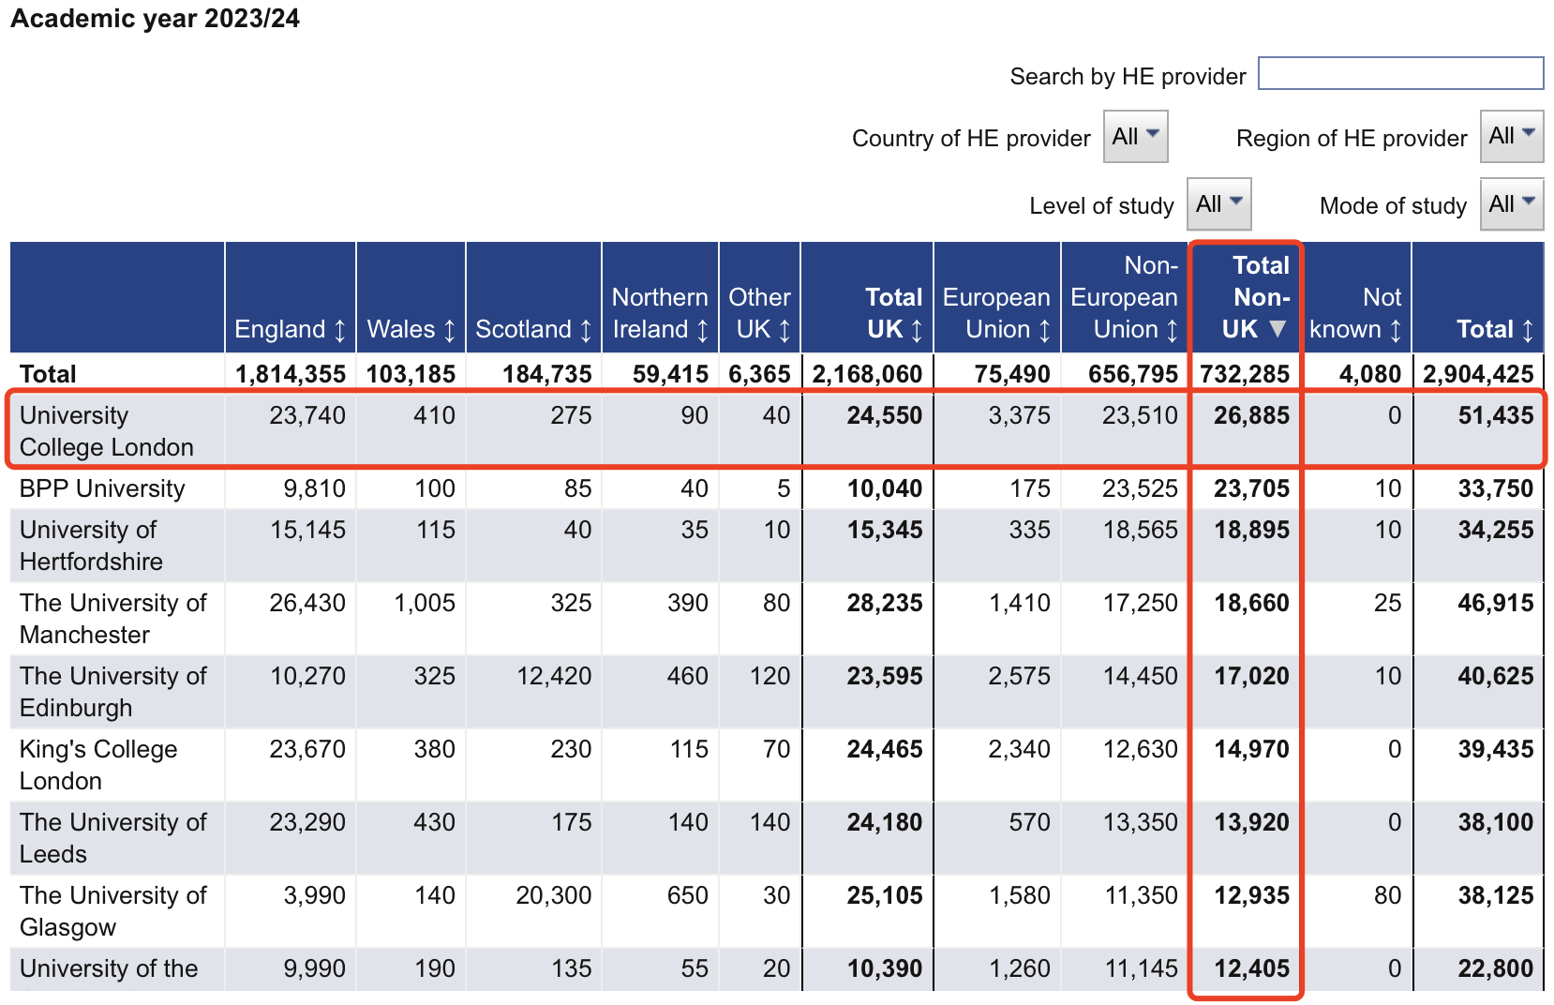This screenshot has width=1554, height=1005.
Task: Sort by Other UK column icon
Action: coord(785,331)
